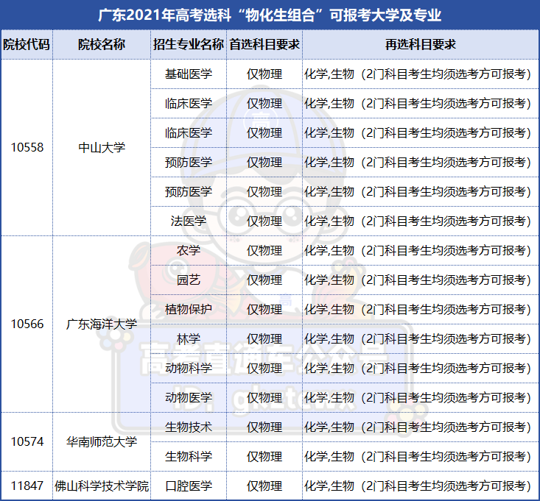Click the '植物保护' major cell
Image resolution: width=540 pixels, height=501 pixels.
coord(189,309)
